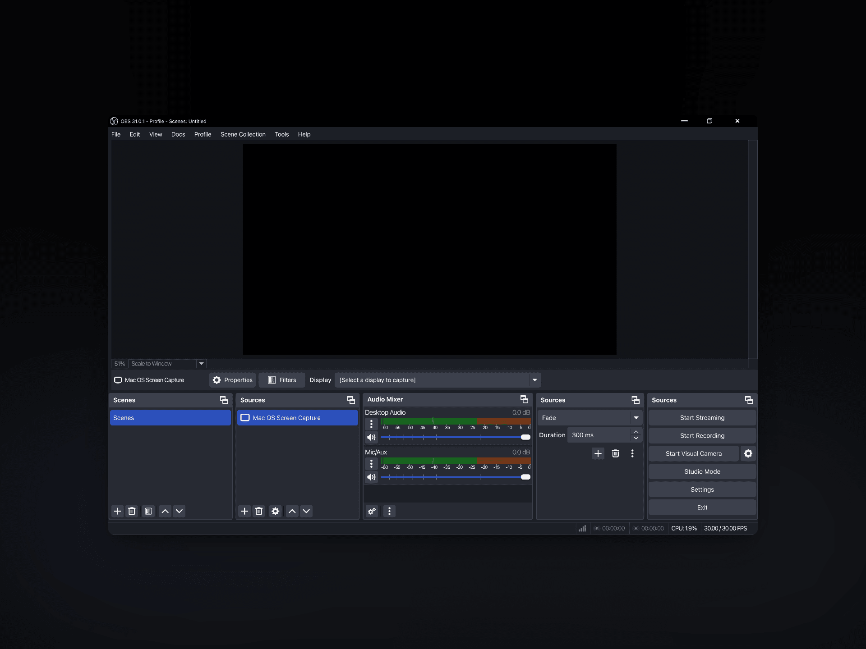This screenshot has height=649, width=866.
Task: Open Virtual Camera settings gear icon
Action: click(748, 453)
